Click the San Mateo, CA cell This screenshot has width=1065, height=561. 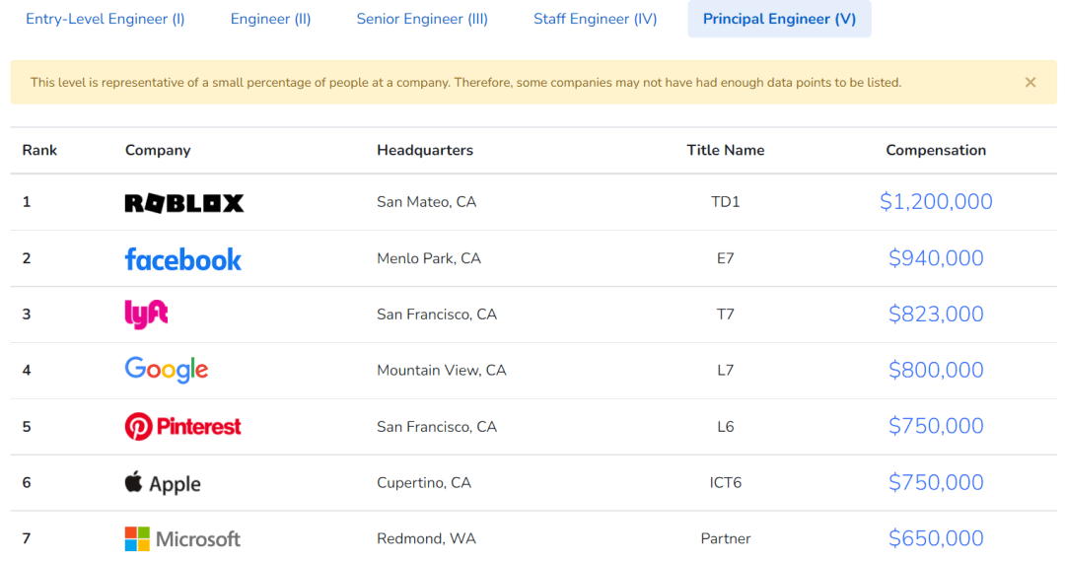(x=427, y=202)
